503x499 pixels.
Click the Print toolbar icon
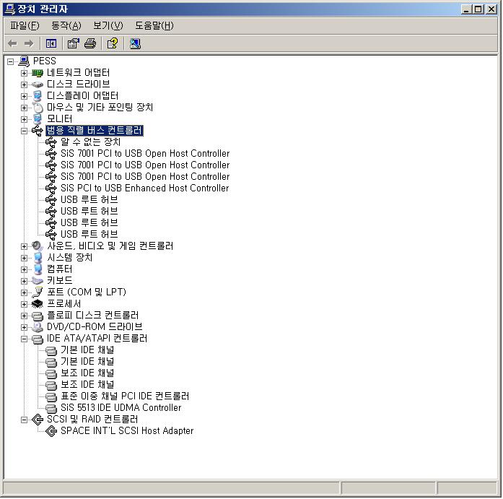(90, 43)
